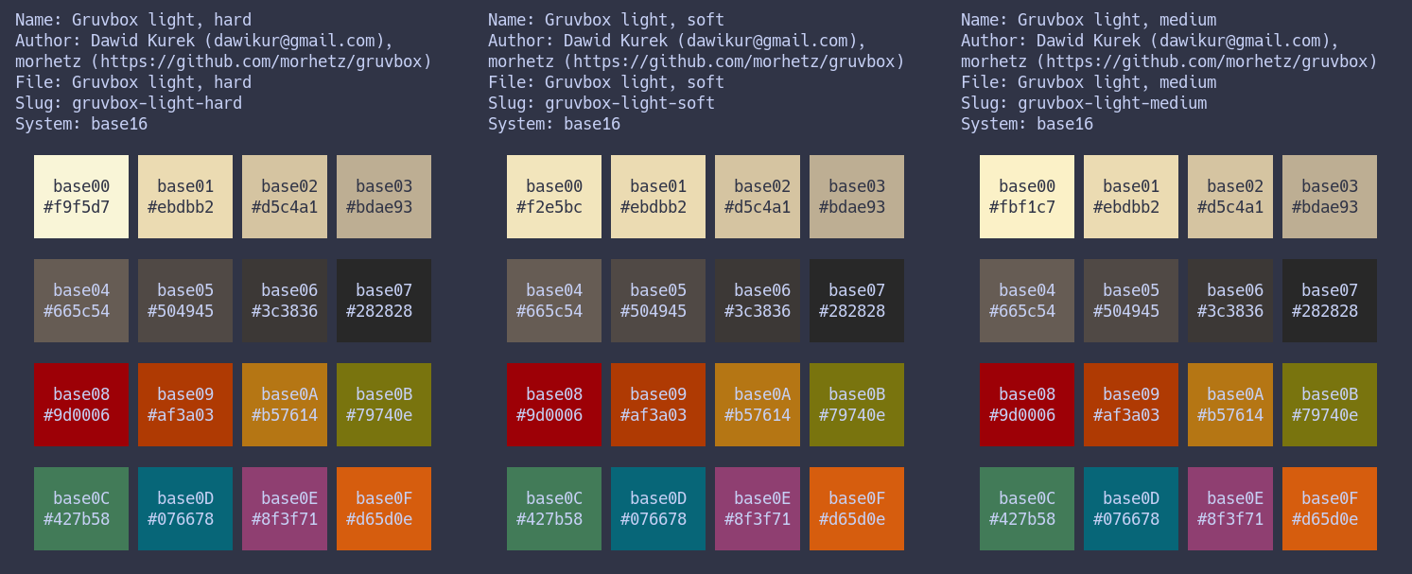Choose base04 #665c54 swatch in medium theme

click(x=1027, y=301)
